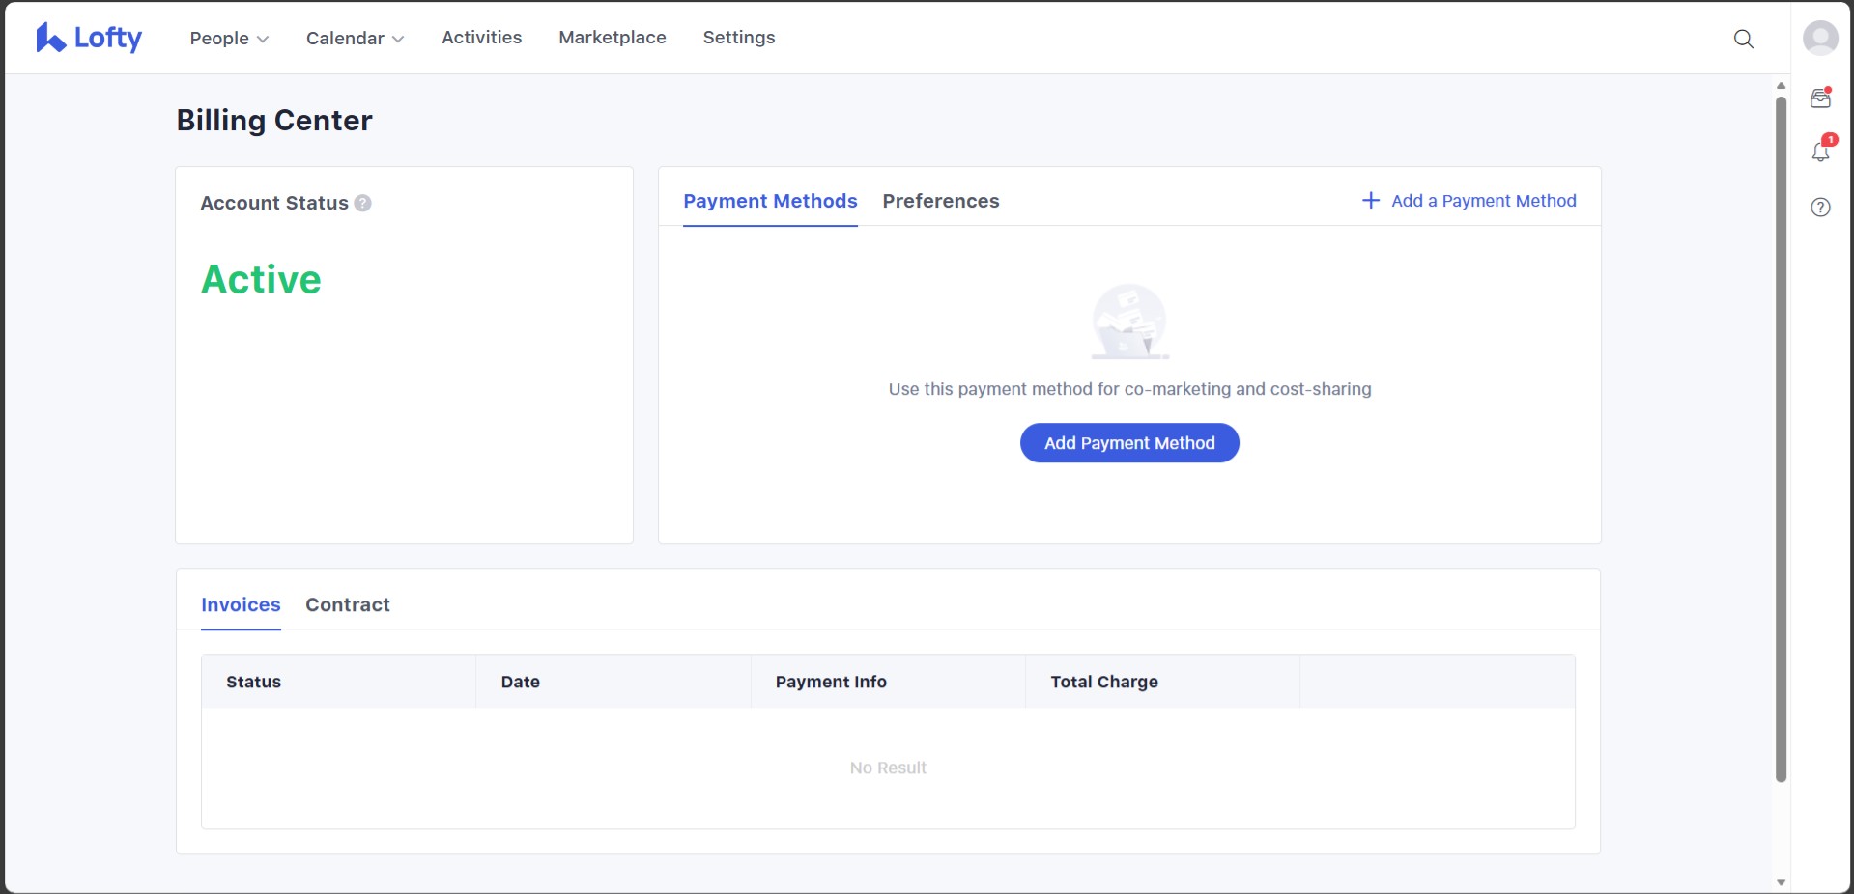Open Settings in top navigation
Image resolution: width=1854 pixels, height=894 pixels.
738,38
